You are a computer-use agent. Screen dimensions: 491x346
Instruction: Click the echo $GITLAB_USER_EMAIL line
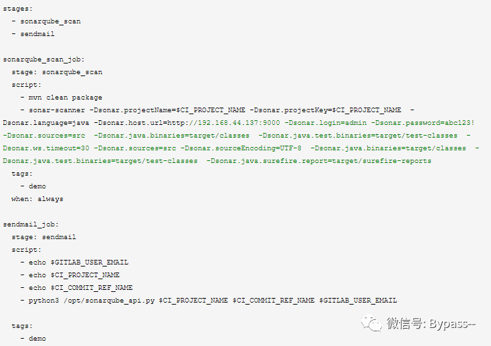(74, 263)
